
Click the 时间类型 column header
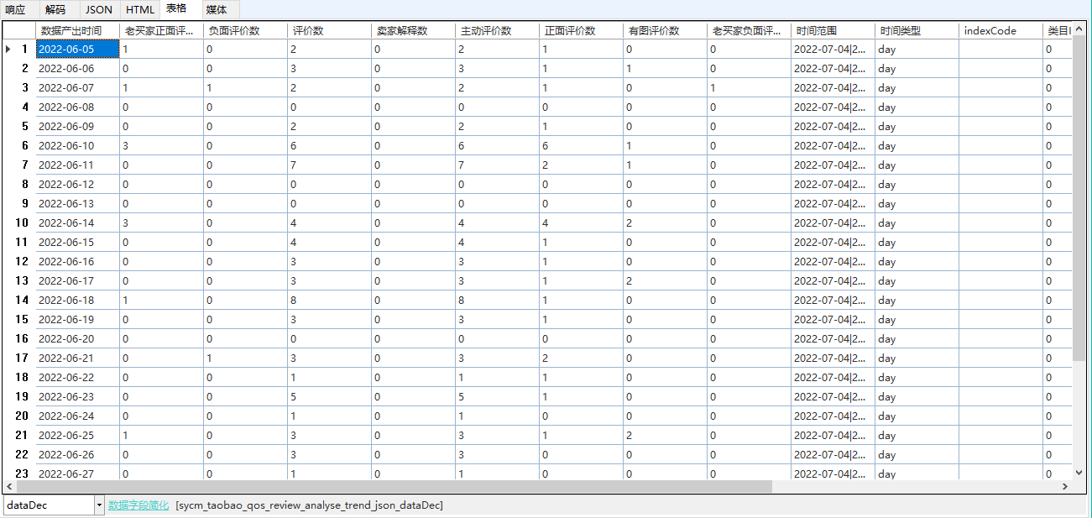(917, 31)
